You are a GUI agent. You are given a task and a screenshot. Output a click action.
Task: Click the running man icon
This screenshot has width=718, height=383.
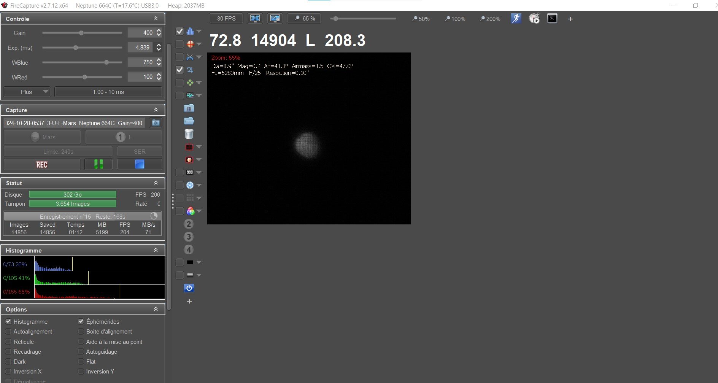(x=516, y=19)
